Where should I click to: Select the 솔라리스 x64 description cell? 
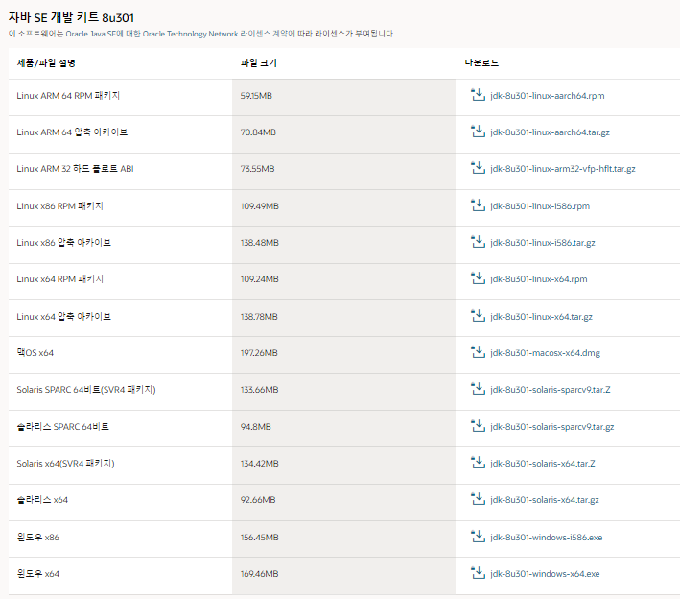pyautogui.click(x=120, y=502)
